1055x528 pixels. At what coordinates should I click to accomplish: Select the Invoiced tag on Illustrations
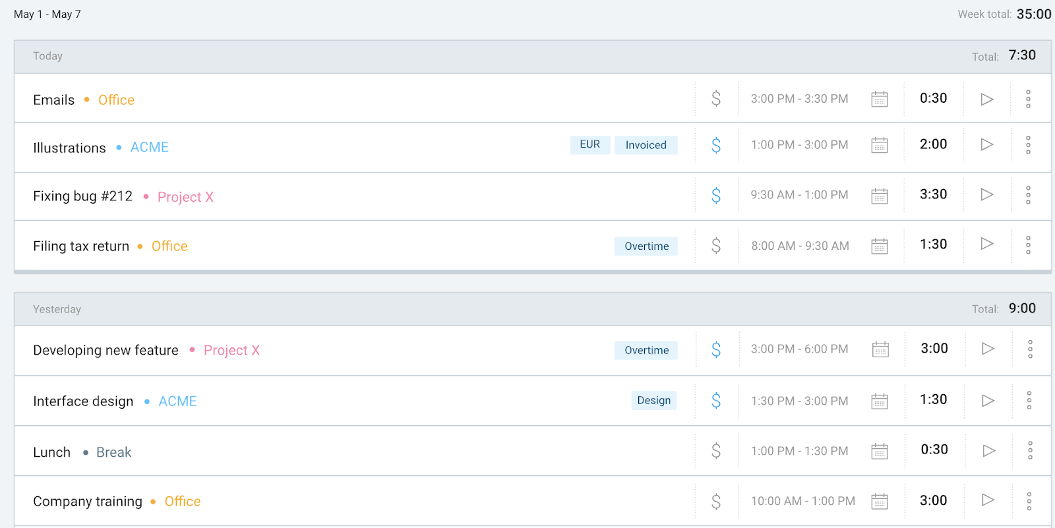646,145
